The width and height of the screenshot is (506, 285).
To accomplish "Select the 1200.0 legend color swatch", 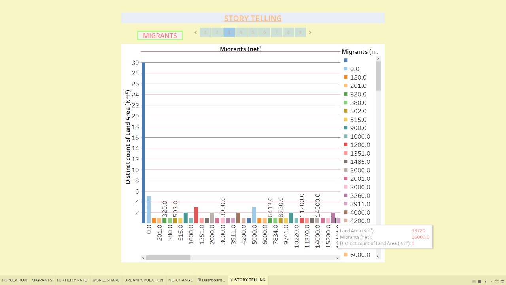I will coord(346,145).
